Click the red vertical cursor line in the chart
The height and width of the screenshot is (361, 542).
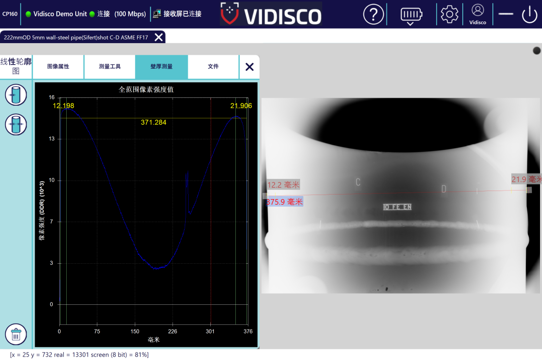pyautogui.click(x=211, y=211)
